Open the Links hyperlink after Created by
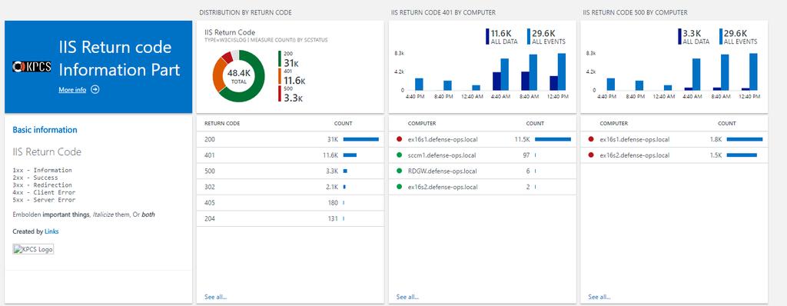Image resolution: width=787 pixels, height=306 pixels. [x=51, y=231]
